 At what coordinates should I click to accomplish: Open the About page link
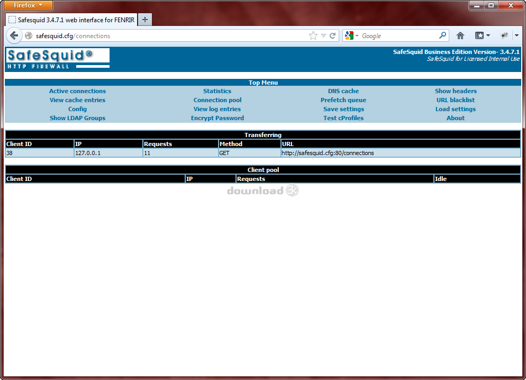456,118
